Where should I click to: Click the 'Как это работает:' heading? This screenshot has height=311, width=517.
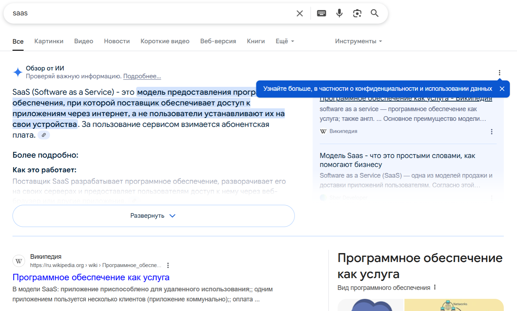click(44, 170)
